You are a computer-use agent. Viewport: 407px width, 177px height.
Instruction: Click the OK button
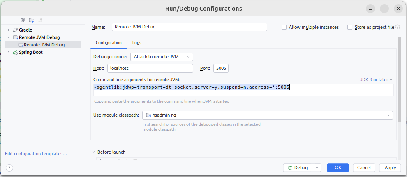338,168
